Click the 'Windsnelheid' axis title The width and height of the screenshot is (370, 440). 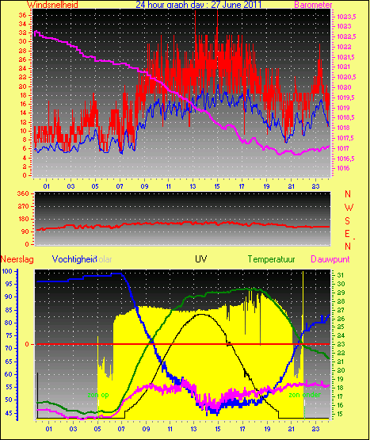(x=52, y=4)
